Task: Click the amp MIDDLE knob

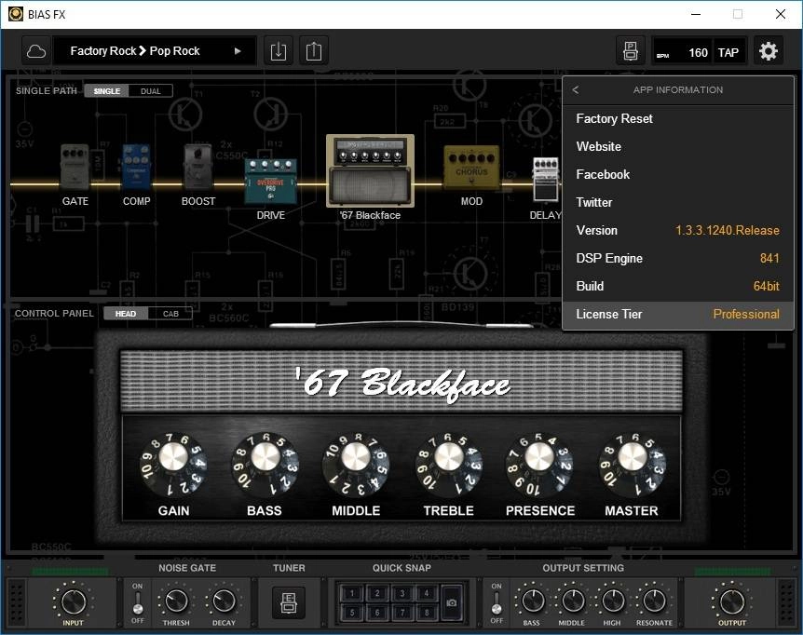Action: [x=356, y=465]
